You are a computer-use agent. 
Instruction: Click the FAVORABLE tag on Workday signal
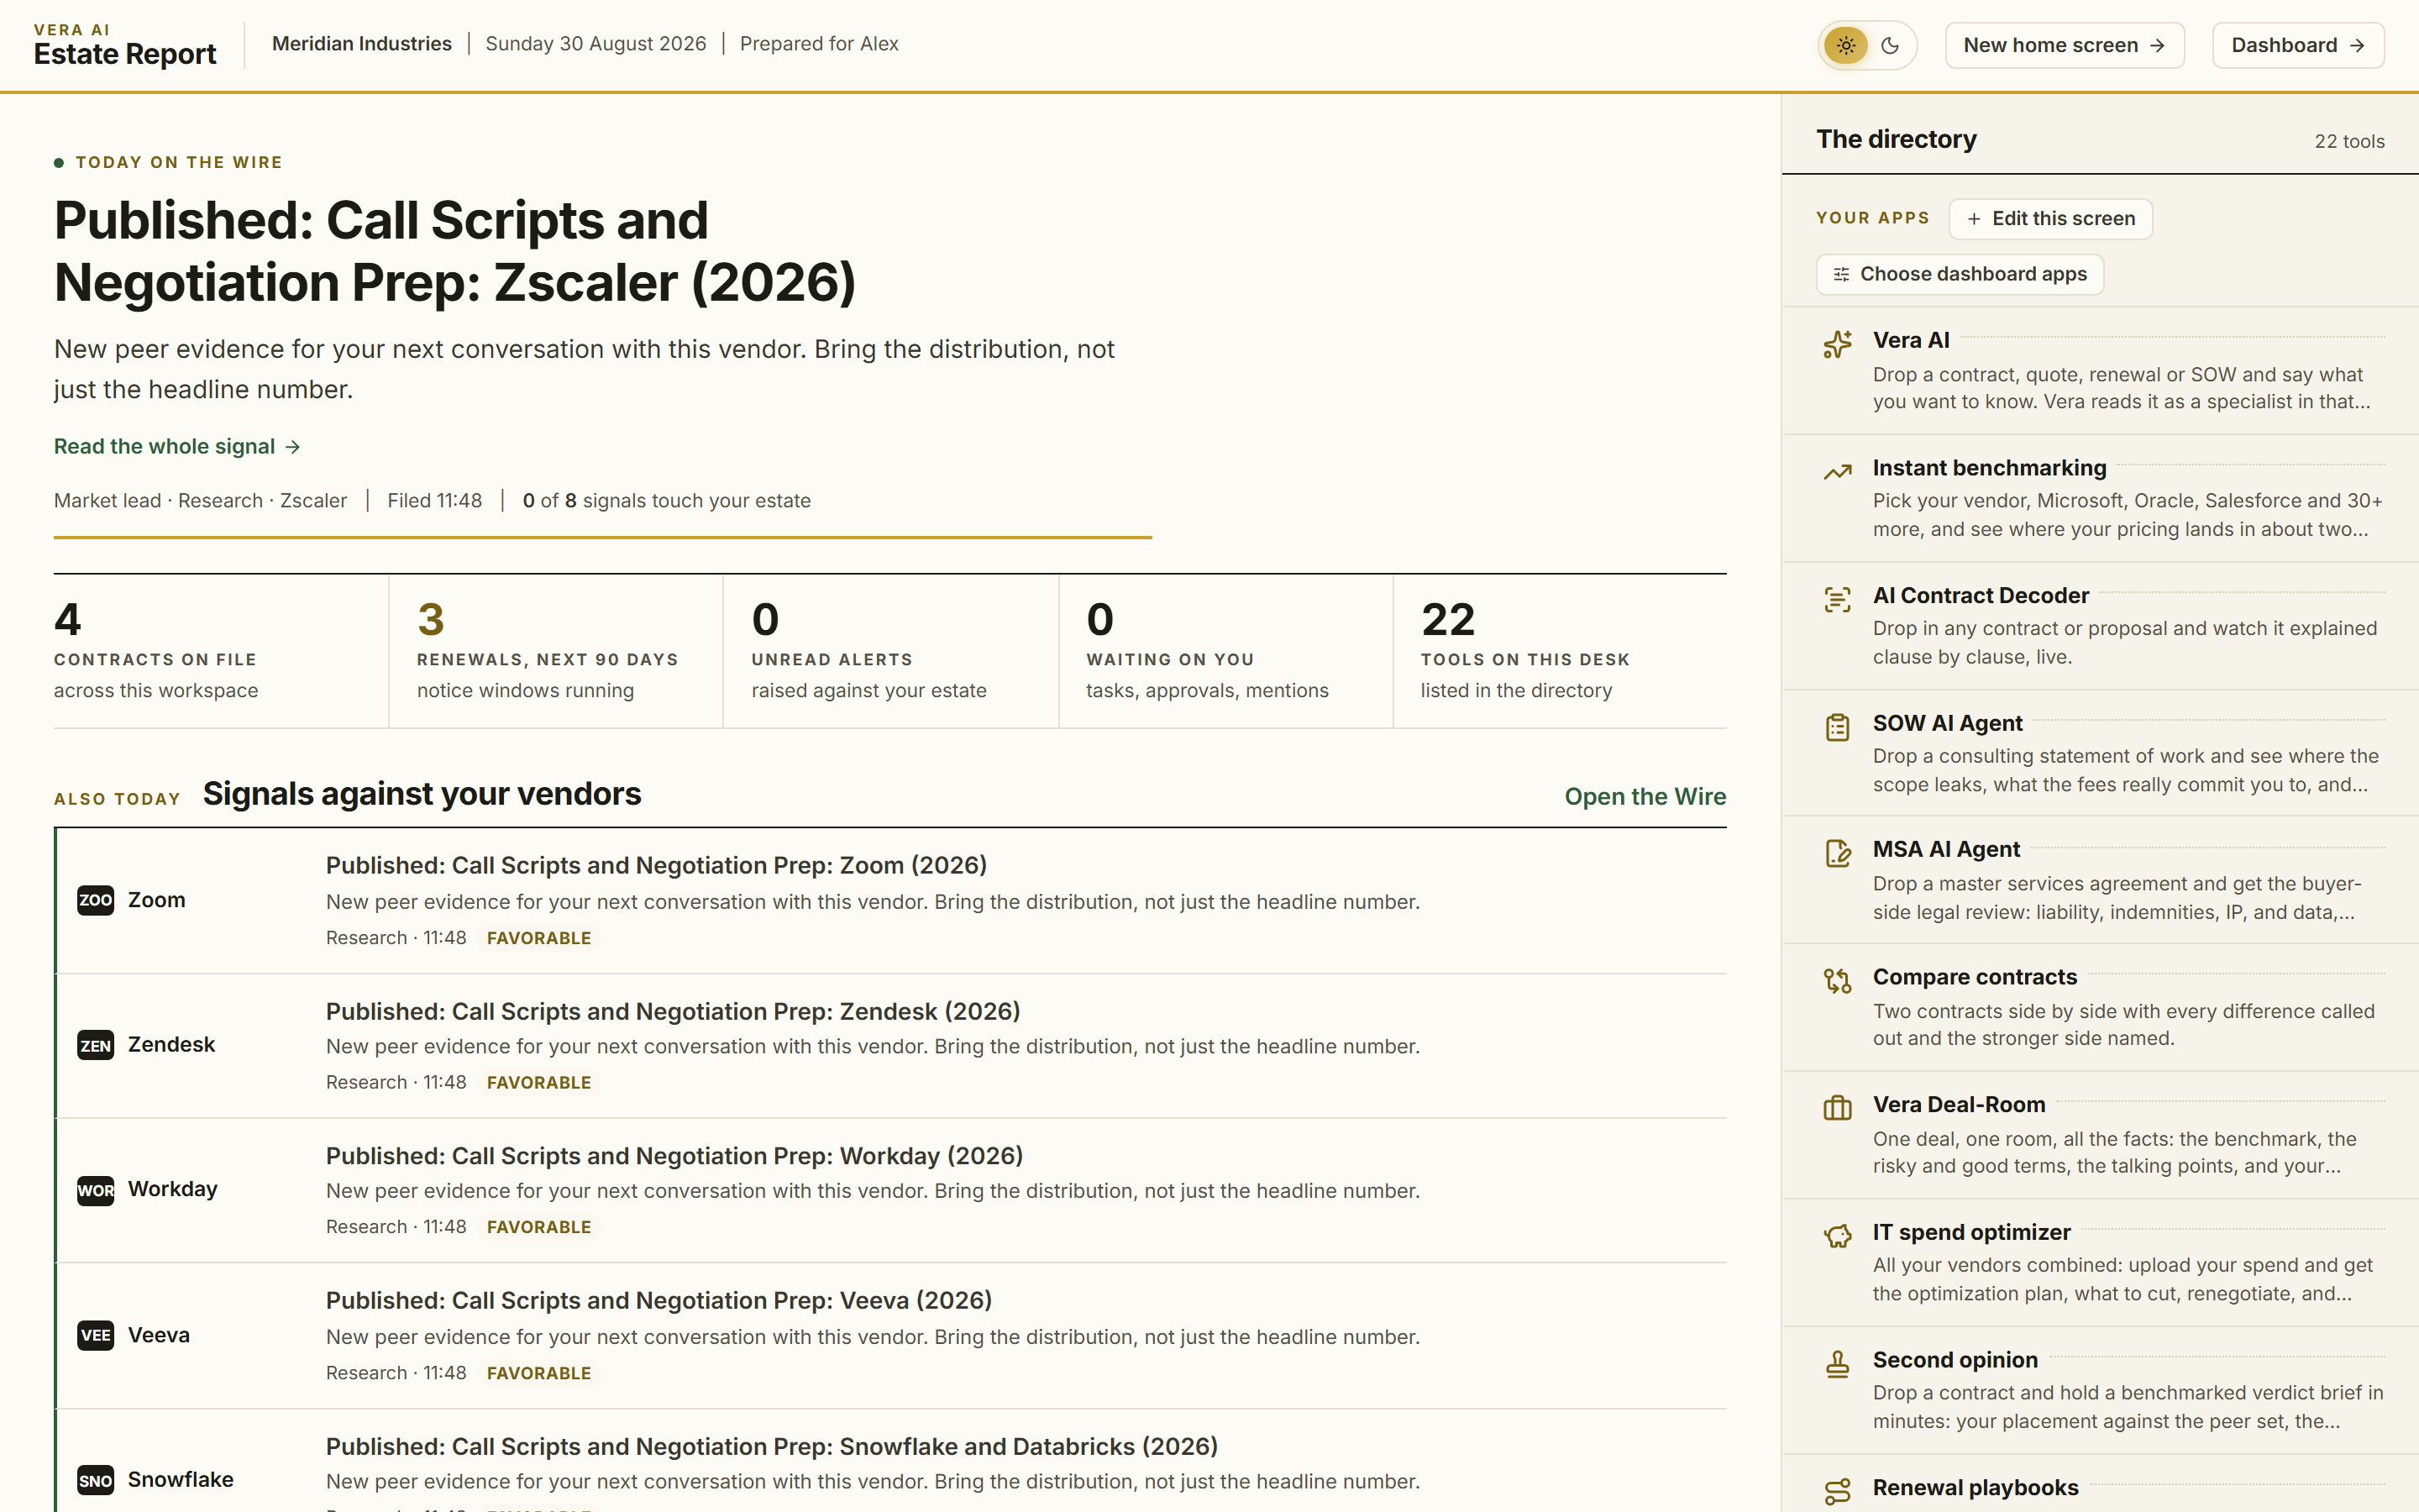click(538, 1227)
